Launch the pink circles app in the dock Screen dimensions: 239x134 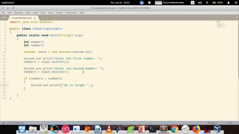66,129
